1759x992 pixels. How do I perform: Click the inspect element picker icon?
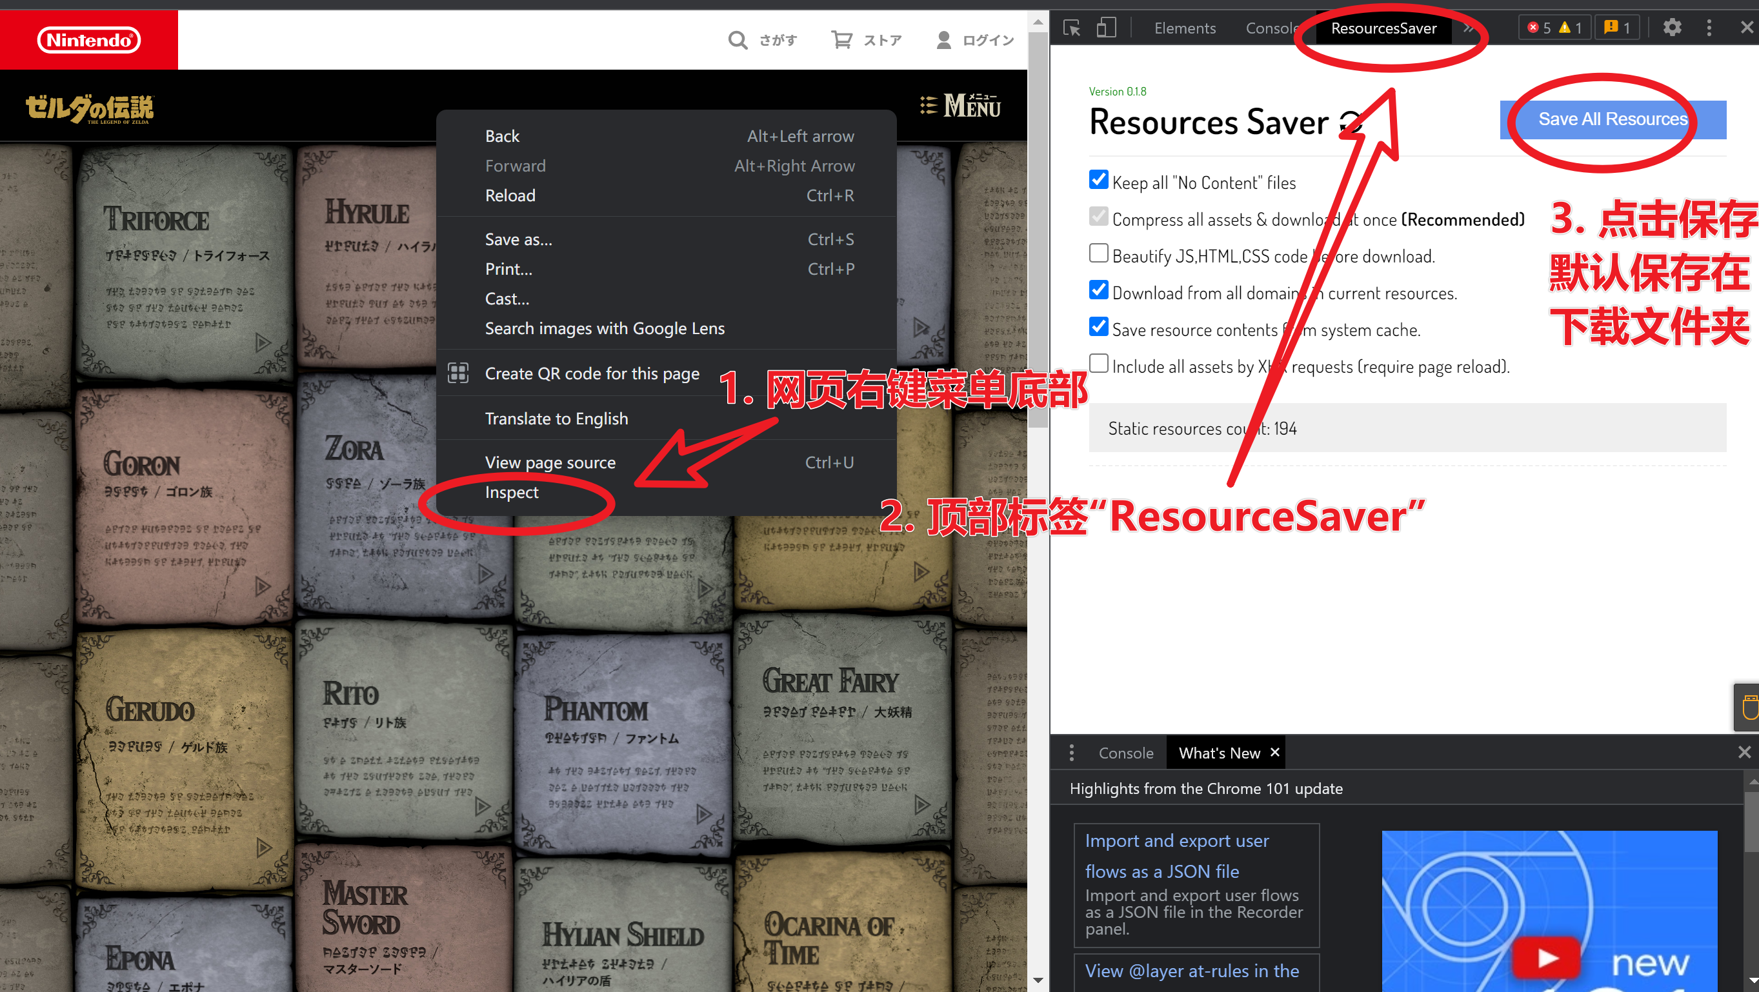point(1071,28)
